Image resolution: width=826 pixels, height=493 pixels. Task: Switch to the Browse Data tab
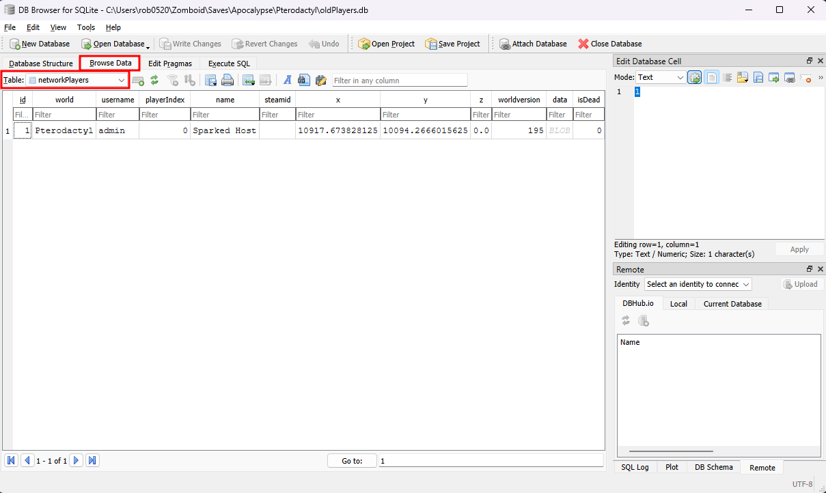[x=111, y=63]
